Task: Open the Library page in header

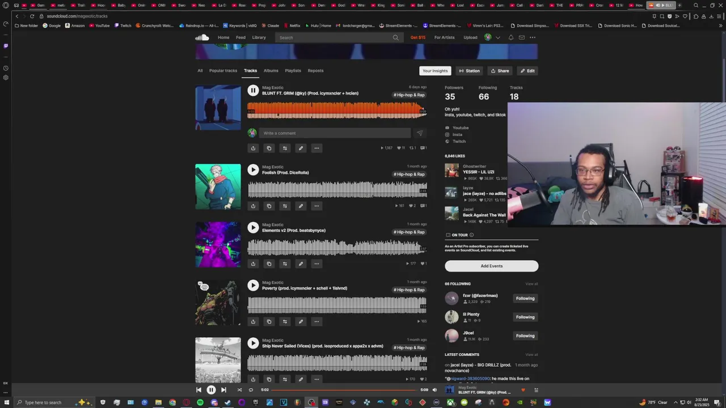Action: 259,37
